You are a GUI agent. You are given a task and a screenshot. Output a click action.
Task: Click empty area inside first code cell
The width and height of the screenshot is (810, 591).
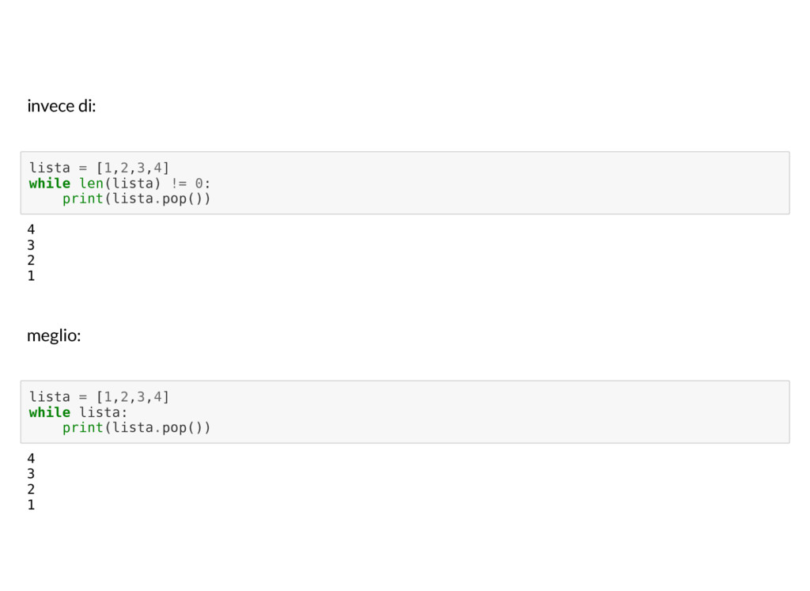[496, 183]
